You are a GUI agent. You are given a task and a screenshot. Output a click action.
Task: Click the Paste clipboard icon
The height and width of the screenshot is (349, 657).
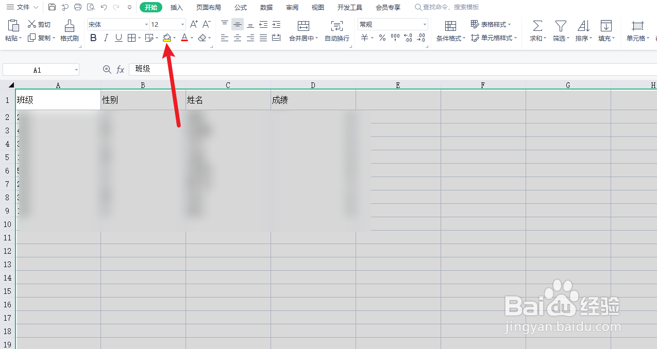click(x=14, y=26)
